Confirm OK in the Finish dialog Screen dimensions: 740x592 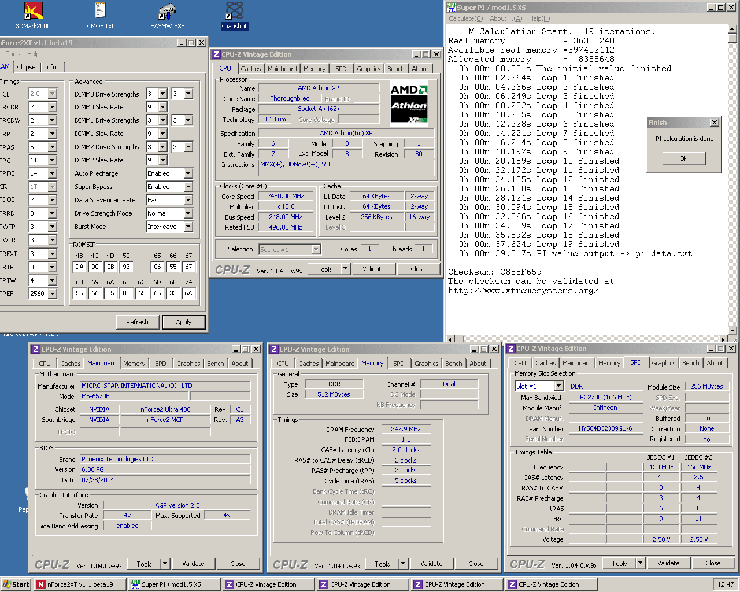[684, 158]
